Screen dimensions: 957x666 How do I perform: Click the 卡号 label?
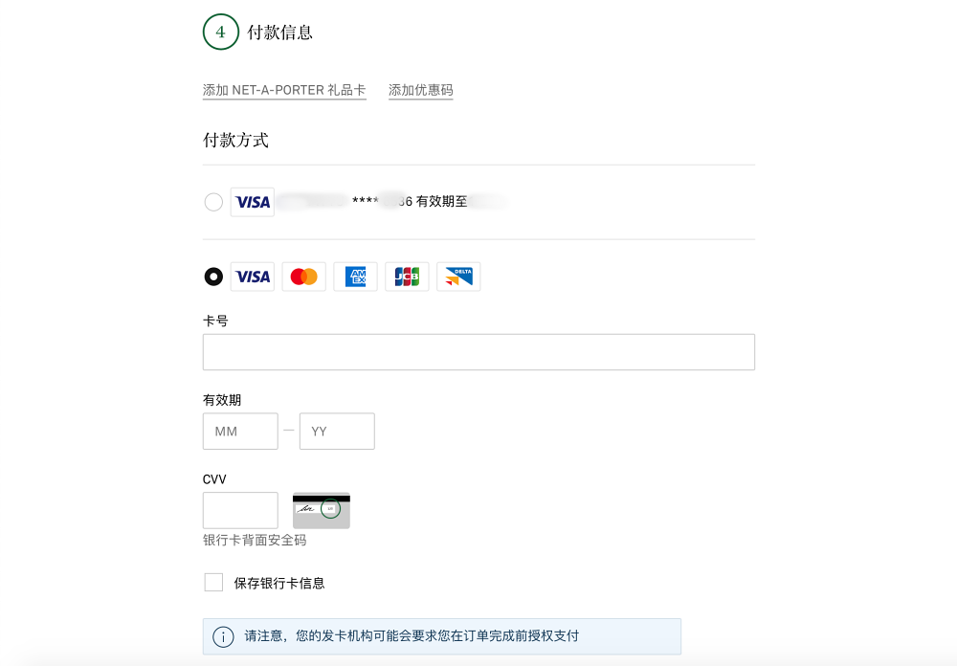[215, 321]
